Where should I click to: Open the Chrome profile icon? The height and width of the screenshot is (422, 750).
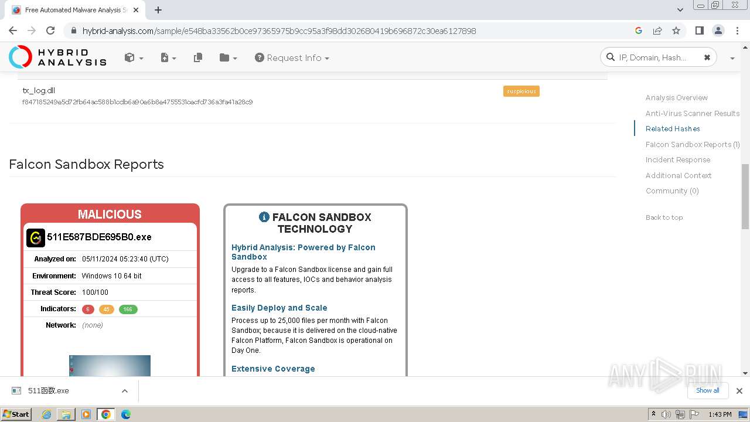click(x=718, y=30)
